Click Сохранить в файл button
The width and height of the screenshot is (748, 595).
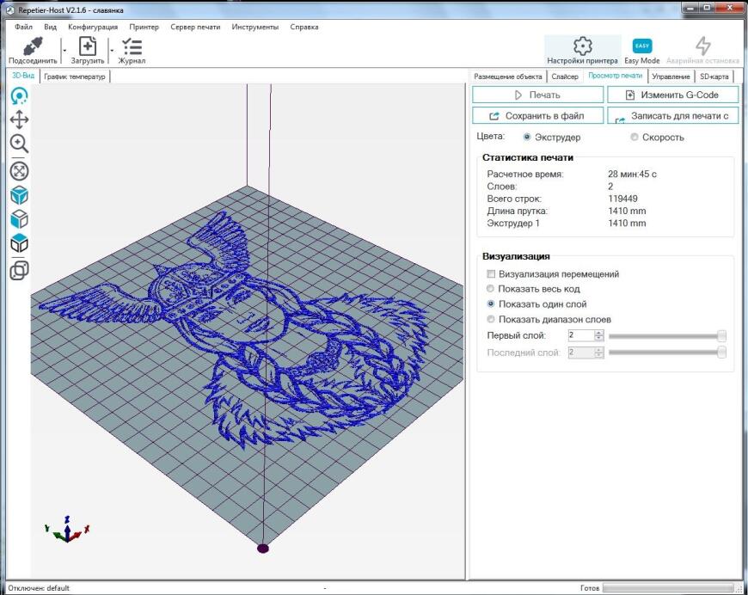click(x=537, y=115)
